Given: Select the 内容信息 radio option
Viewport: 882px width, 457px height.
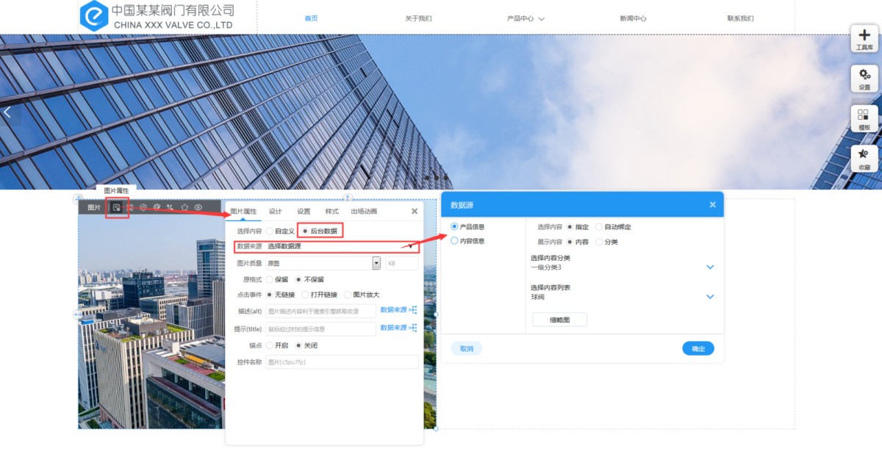Looking at the screenshot, I should point(455,241).
